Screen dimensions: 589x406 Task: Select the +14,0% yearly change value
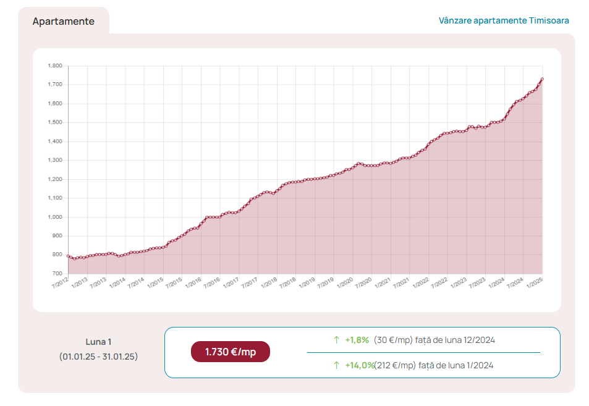[359, 365]
